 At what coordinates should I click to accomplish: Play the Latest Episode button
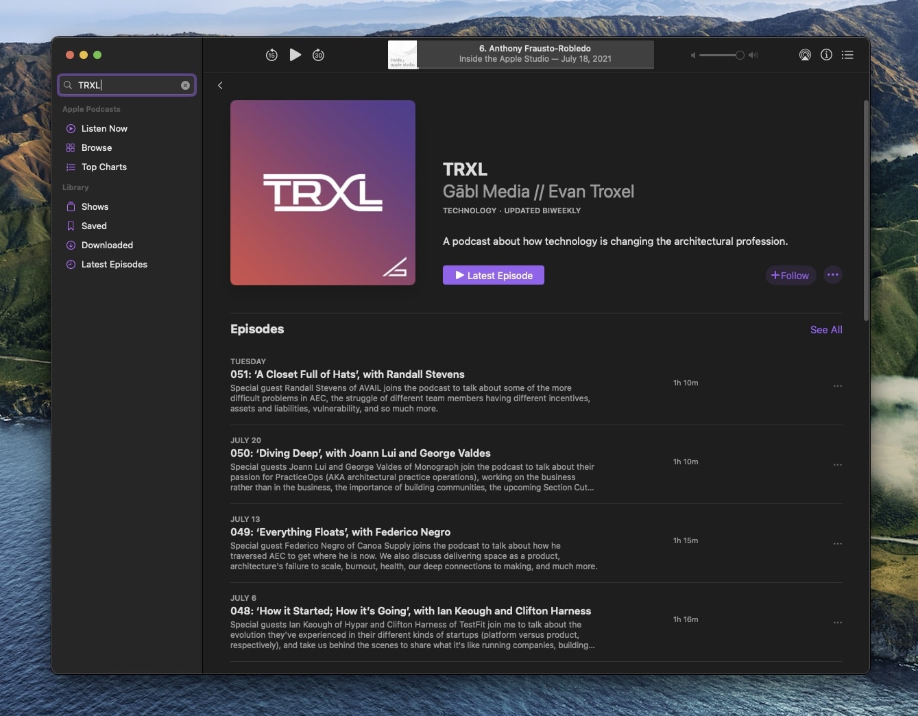tap(494, 275)
